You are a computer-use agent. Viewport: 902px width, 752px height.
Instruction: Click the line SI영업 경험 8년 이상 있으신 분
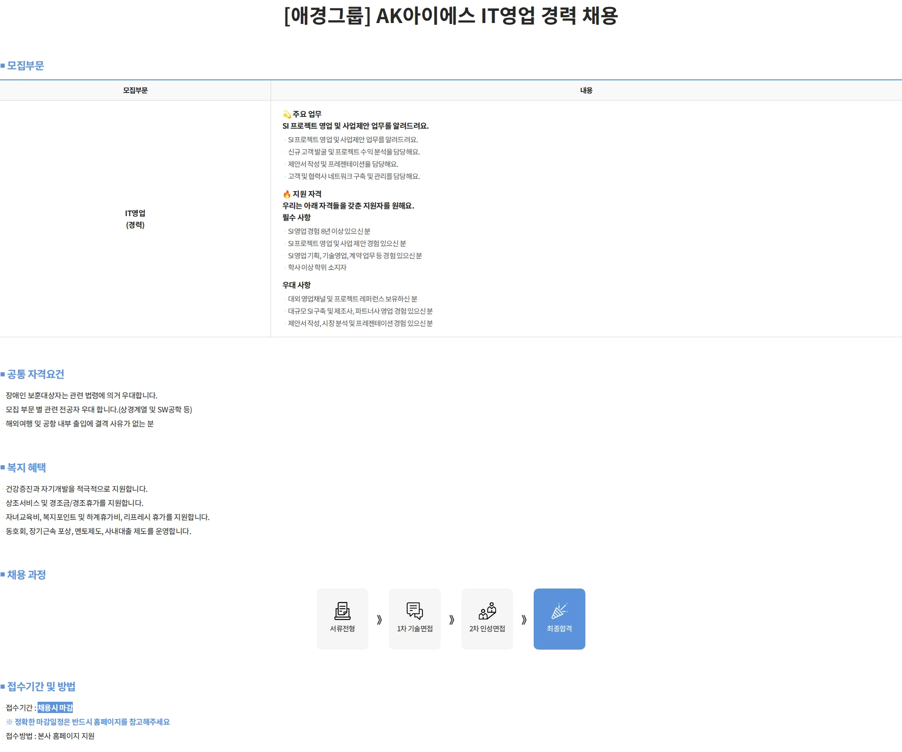click(x=329, y=231)
